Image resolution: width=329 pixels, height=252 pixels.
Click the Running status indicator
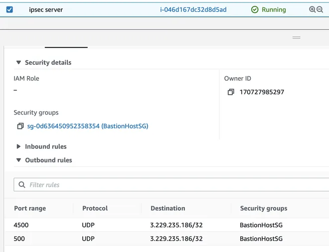coord(269,9)
